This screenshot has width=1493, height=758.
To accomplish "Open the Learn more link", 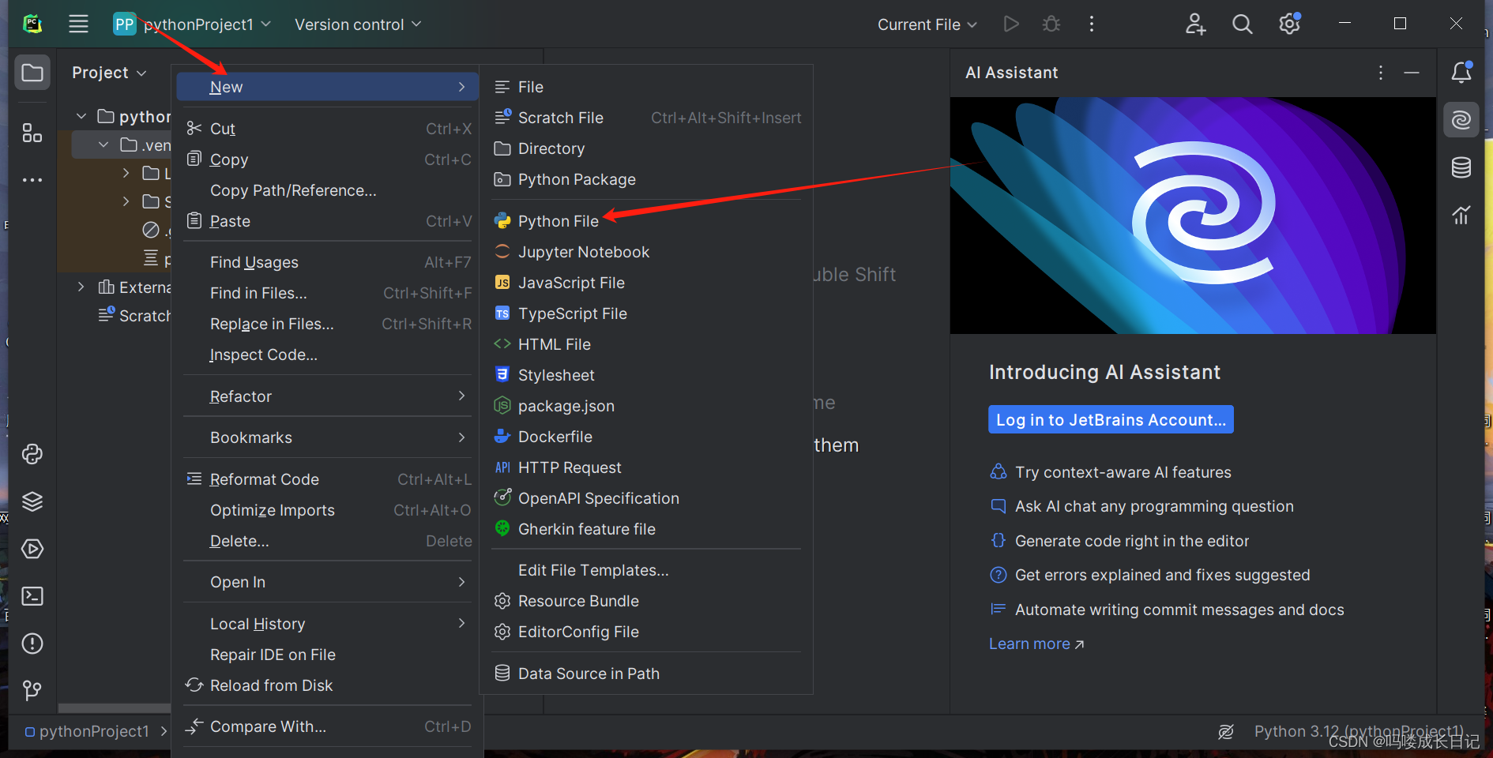I will (1036, 644).
